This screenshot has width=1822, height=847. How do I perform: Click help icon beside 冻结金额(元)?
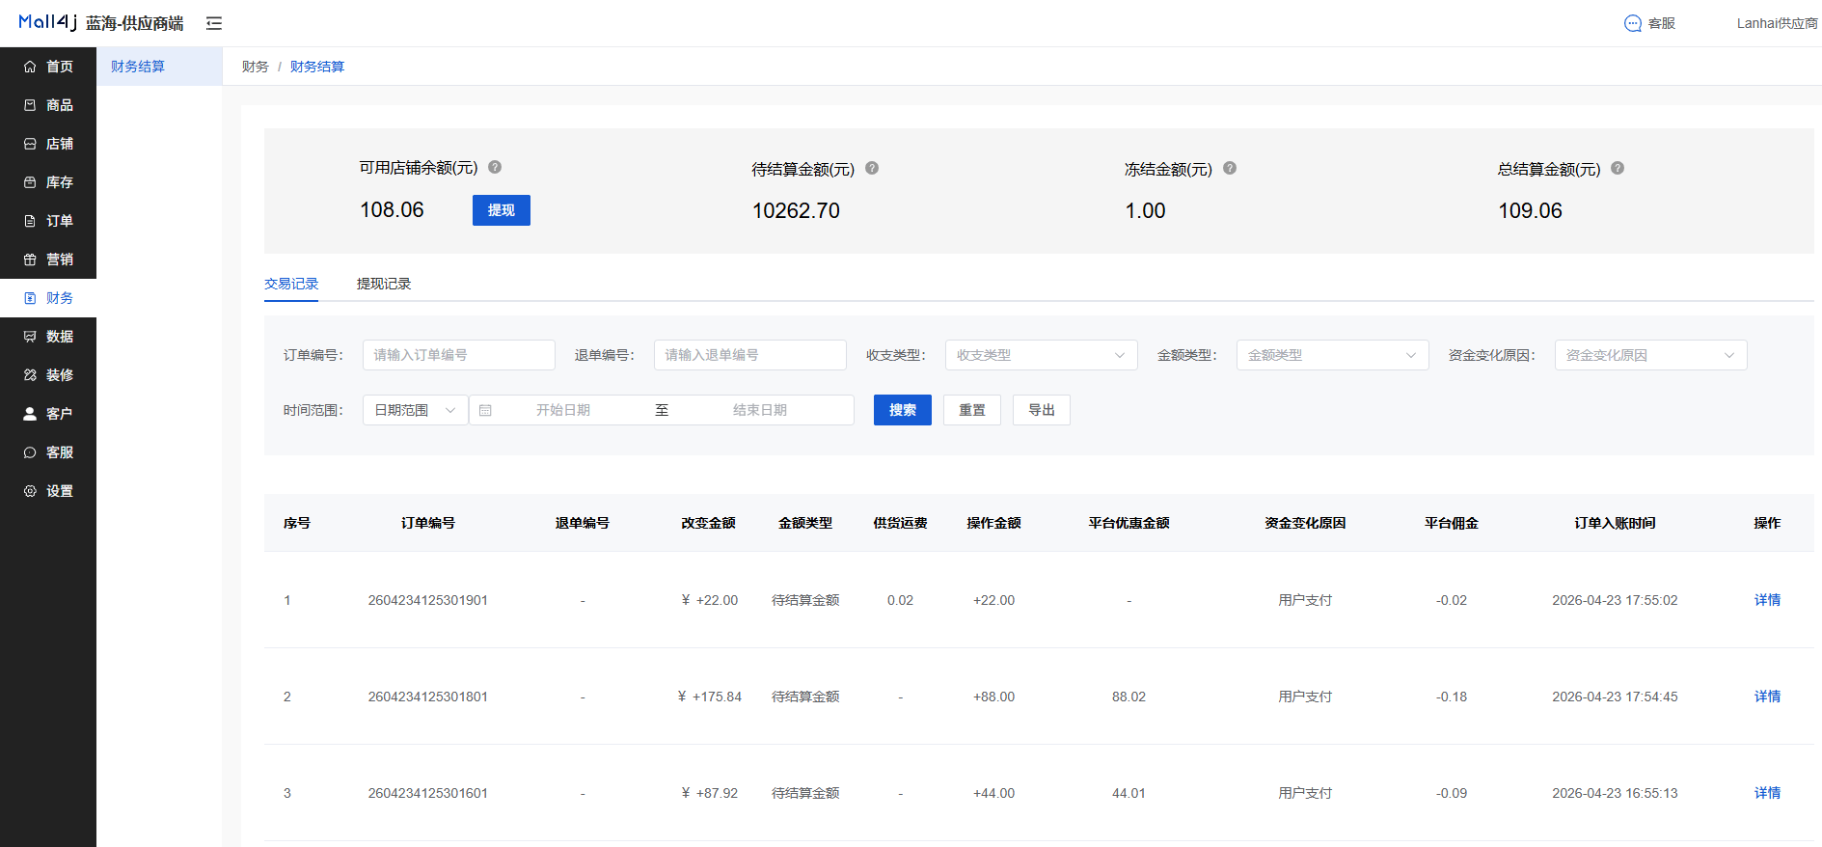[x=1230, y=168]
